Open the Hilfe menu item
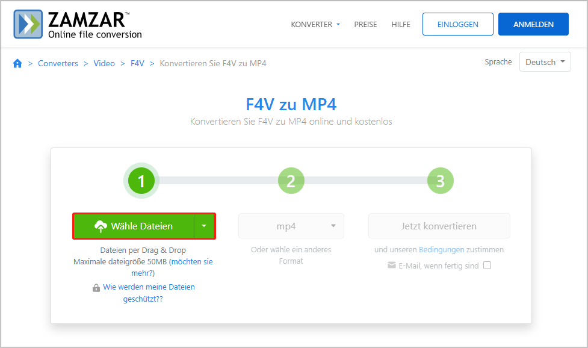Image resolution: width=588 pixels, height=348 pixels. click(401, 24)
